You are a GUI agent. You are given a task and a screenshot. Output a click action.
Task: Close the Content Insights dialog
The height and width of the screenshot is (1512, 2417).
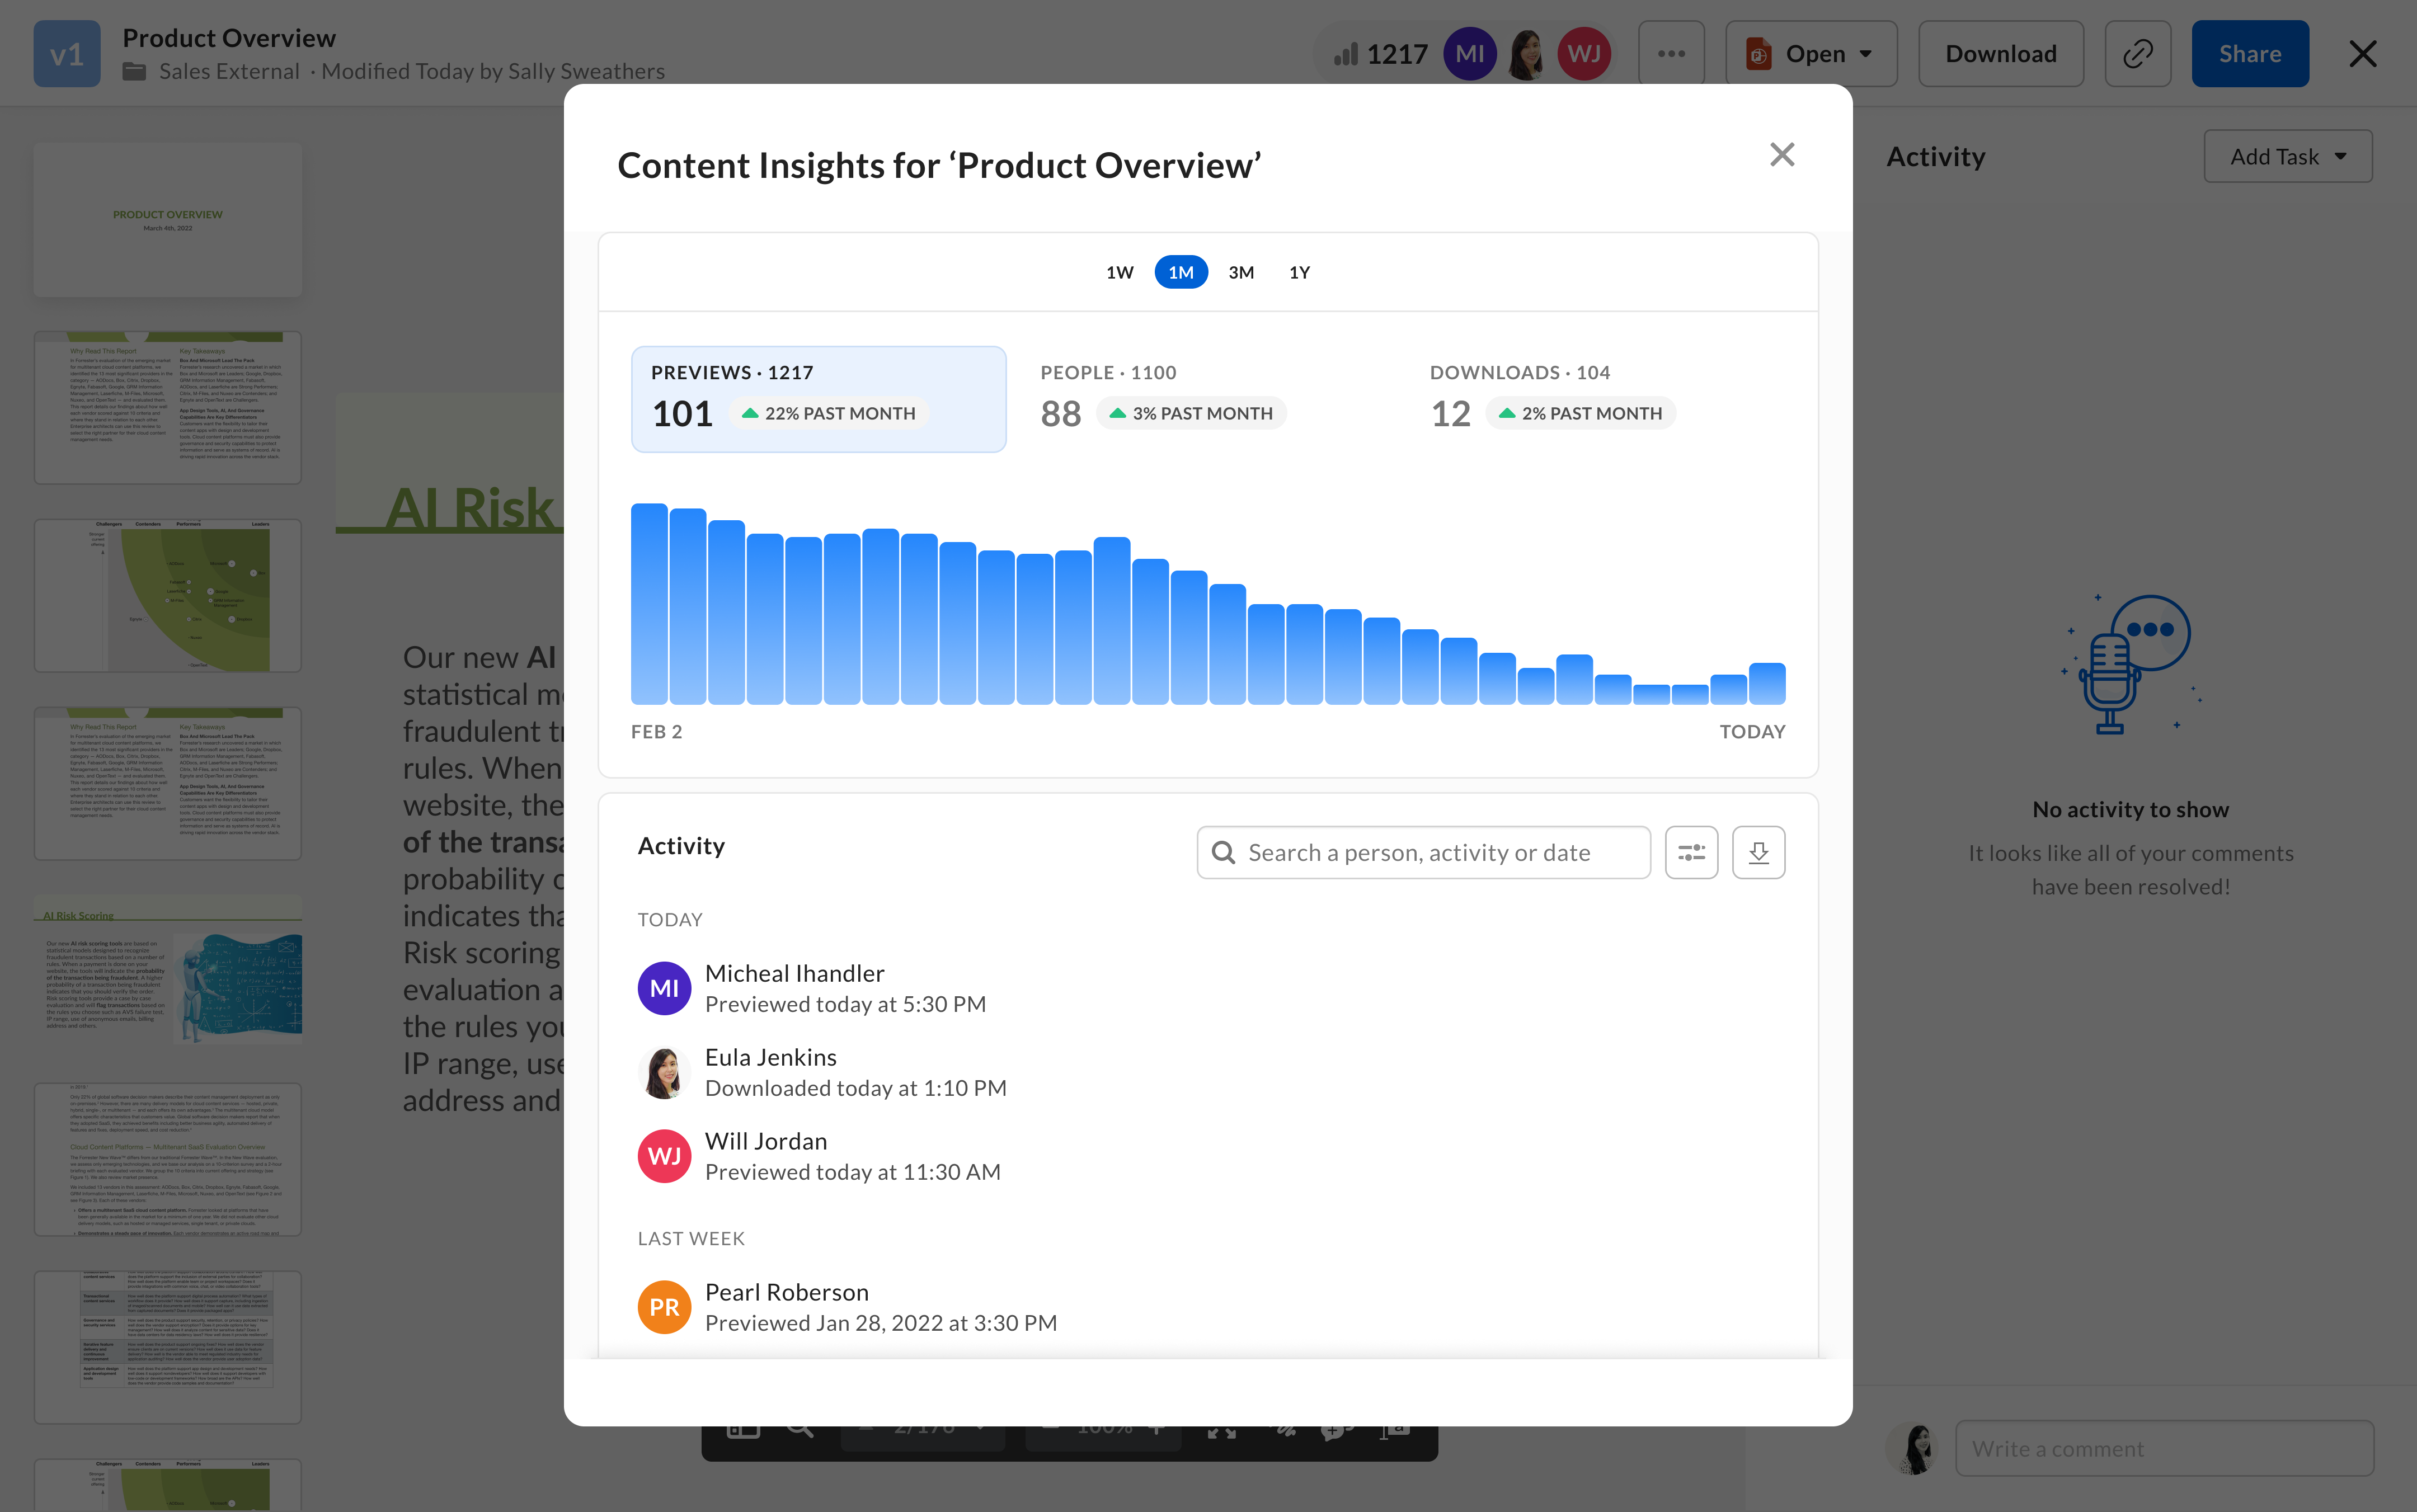click(x=1781, y=155)
